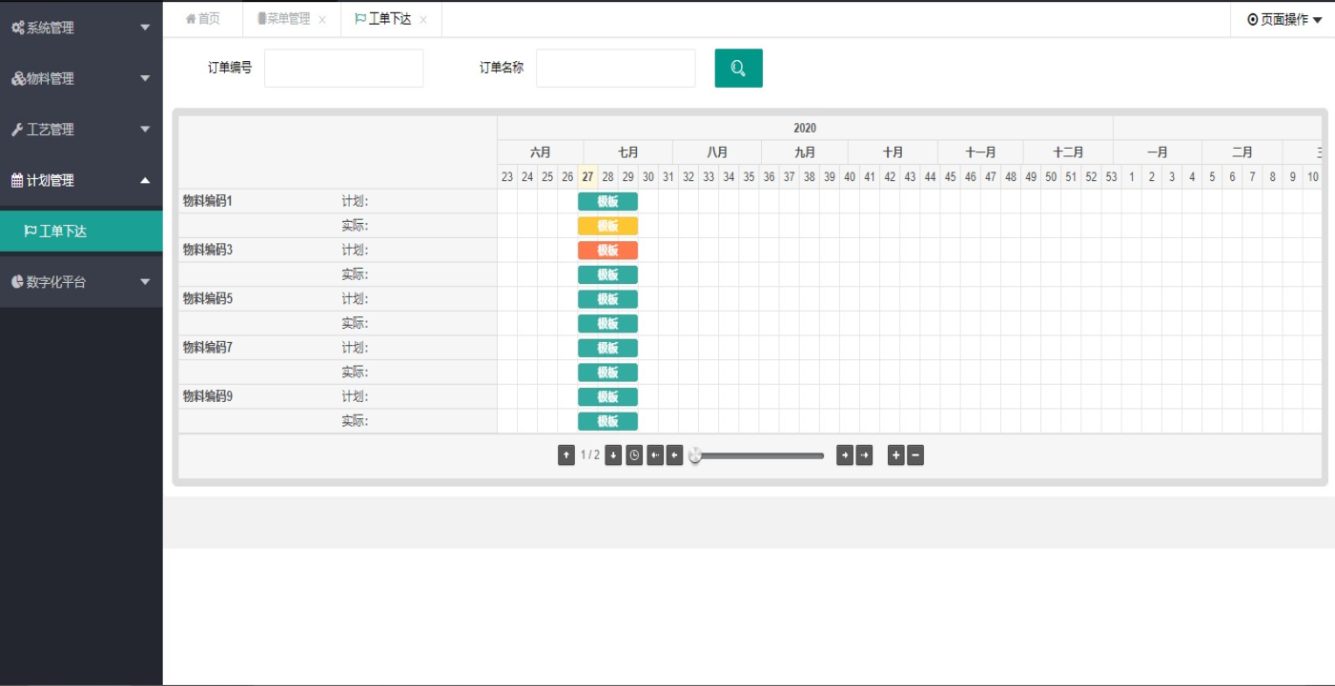Click the 物料编码9 row label
The height and width of the screenshot is (686, 1335).
(x=208, y=396)
